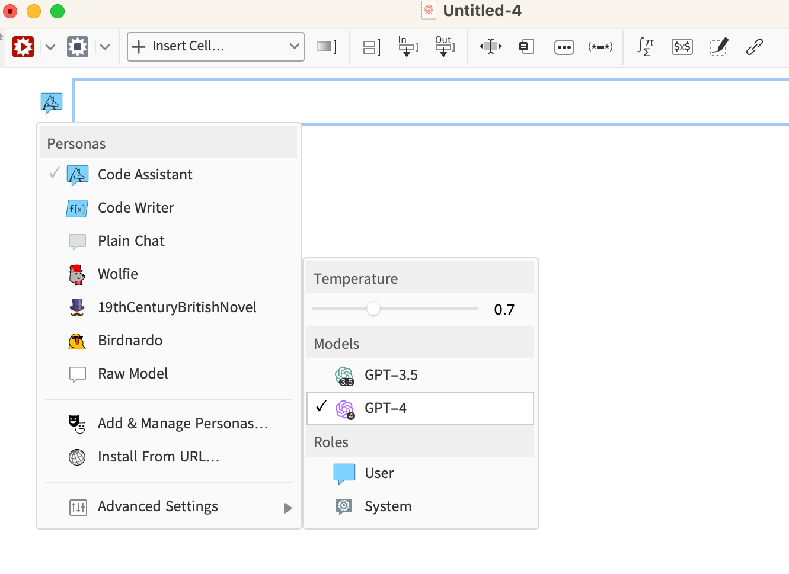Set role to User
789x574 pixels.
[420, 473]
